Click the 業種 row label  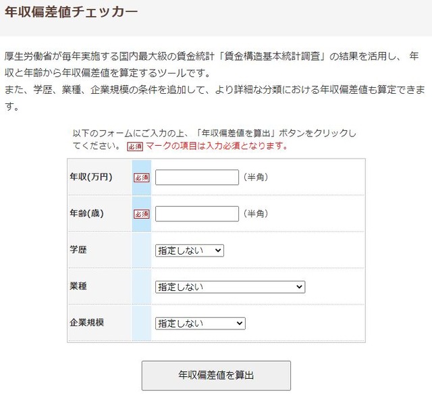coord(78,286)
